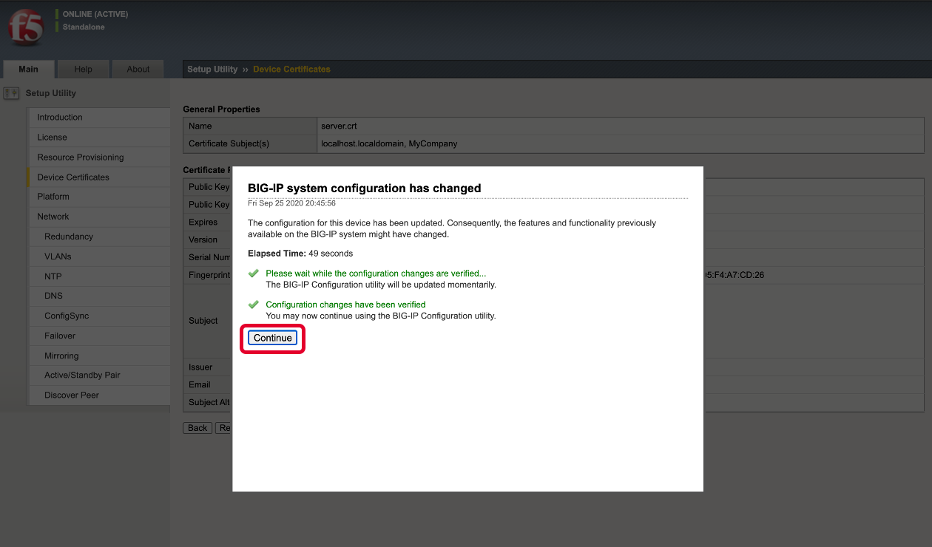
Task: Click the Continue button in the dialog
Action: [x=272, y=338]
